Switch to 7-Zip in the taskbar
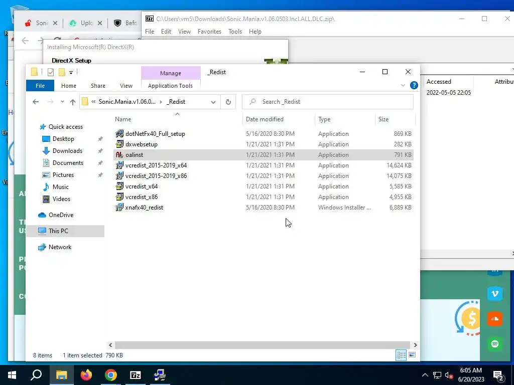The width and height of the screenshot is (514, 385). (x=136, y=375)
